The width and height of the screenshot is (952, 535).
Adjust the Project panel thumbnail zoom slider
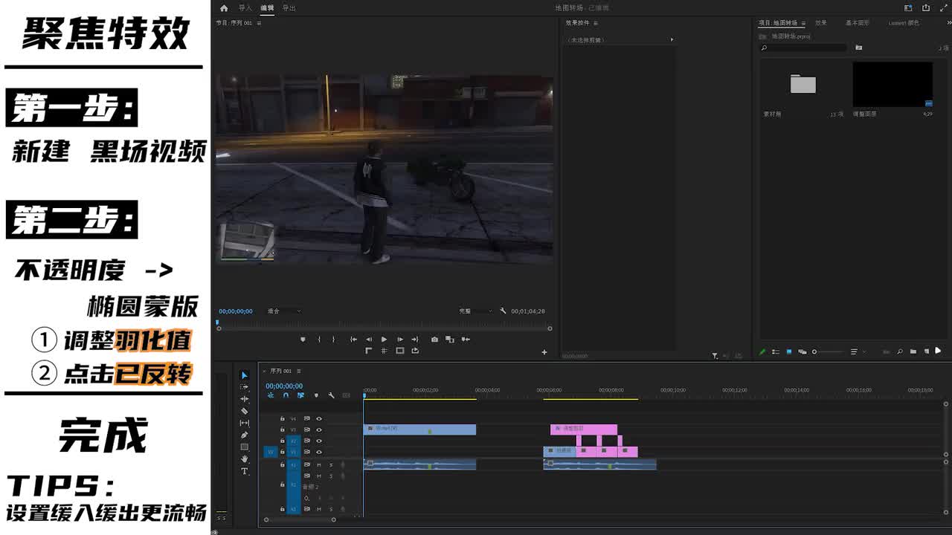click(828, 351)
